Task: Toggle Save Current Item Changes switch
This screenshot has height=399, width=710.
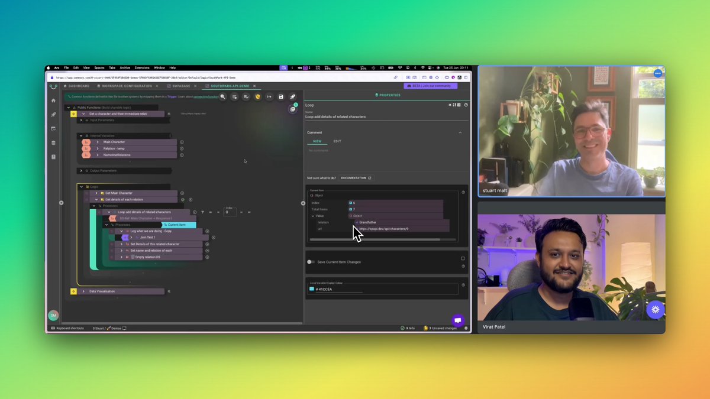Action: tap(311, 262)
